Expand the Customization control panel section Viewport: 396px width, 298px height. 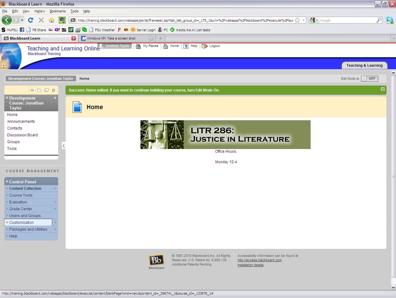point(55,223)
